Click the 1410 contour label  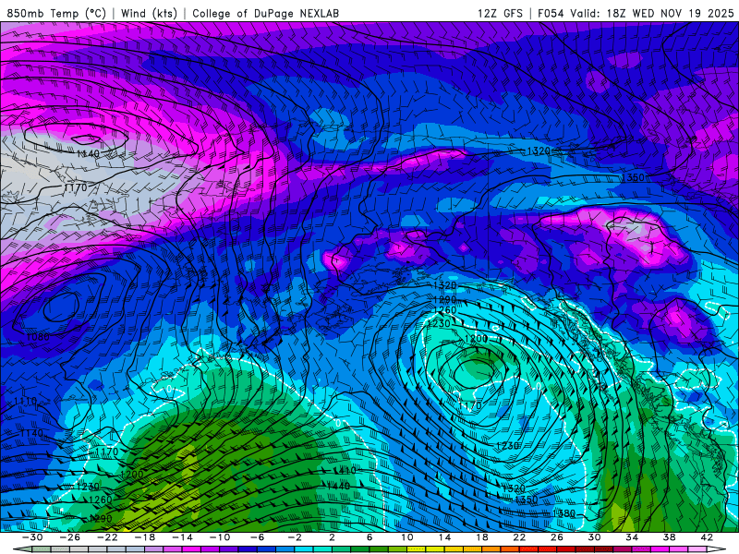tap(345, 470)
